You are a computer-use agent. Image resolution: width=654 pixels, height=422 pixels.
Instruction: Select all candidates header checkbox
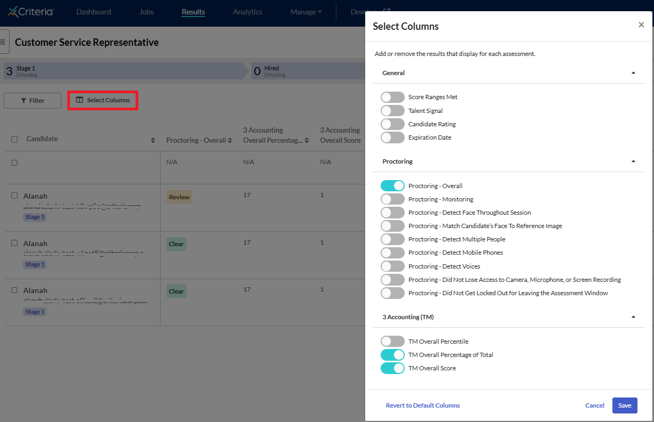(x=14, y=139)
